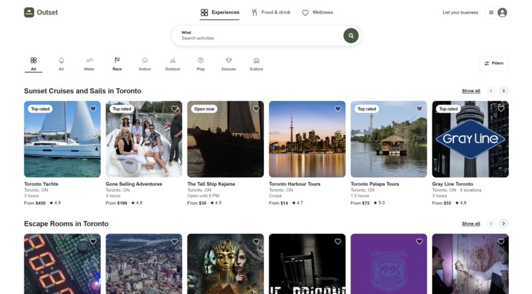Click Sunset Cruises and Sails heading

pyautogui.click(x=83, y=91)
